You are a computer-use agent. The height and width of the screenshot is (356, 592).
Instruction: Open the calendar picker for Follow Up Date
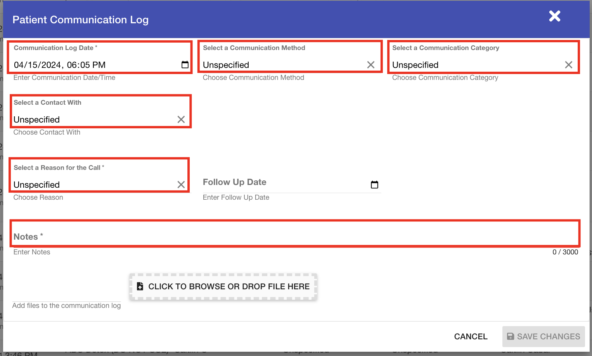[374, 185]
